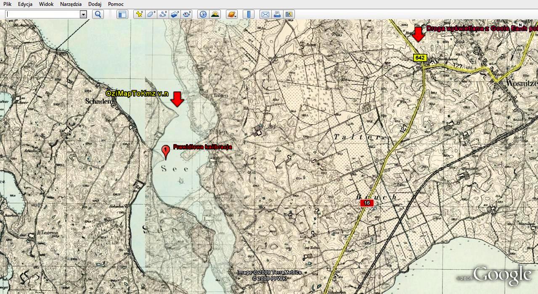Add a path to the map
The height and width of the screenshot is (294, 538).
163,14
